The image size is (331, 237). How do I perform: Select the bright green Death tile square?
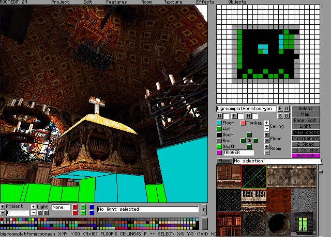(219, 147)
